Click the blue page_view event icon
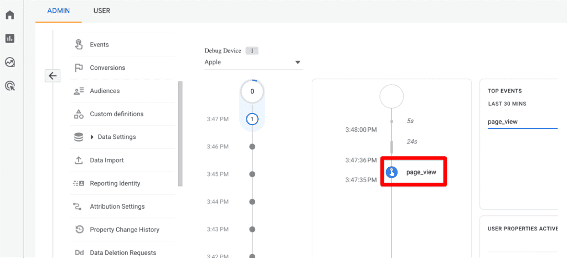This screenshot has height=258, width=567. [391, 172]
